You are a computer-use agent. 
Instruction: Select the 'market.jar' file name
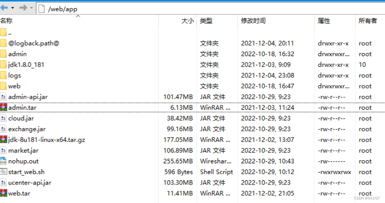tap(23, 150)
